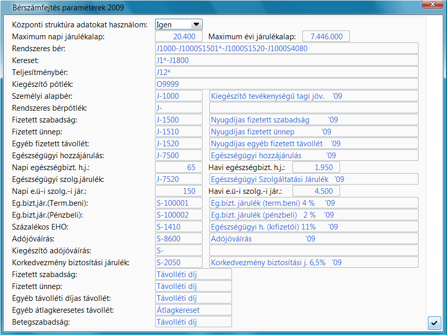447x335 pixels.
Task: Select the Rendszeres bér input field
Action: 286,48
